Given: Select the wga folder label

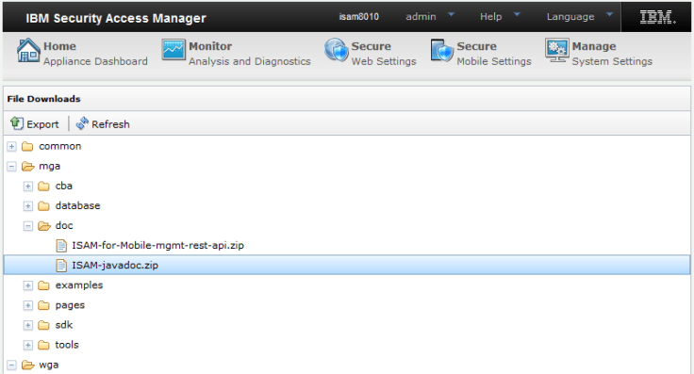Looking at the screenshot, I should pos(49,366).
